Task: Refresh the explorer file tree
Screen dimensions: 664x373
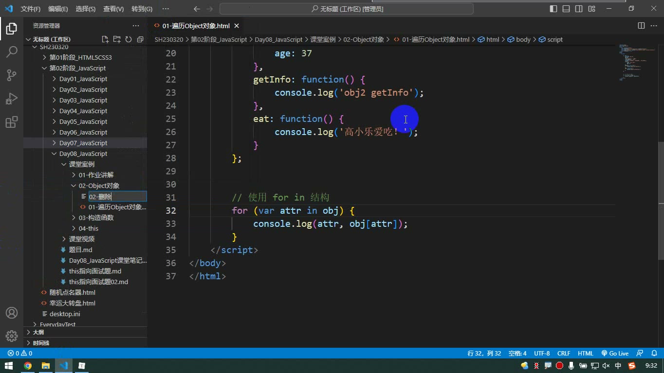Action: pyautogui.click(x=129, y=39)
